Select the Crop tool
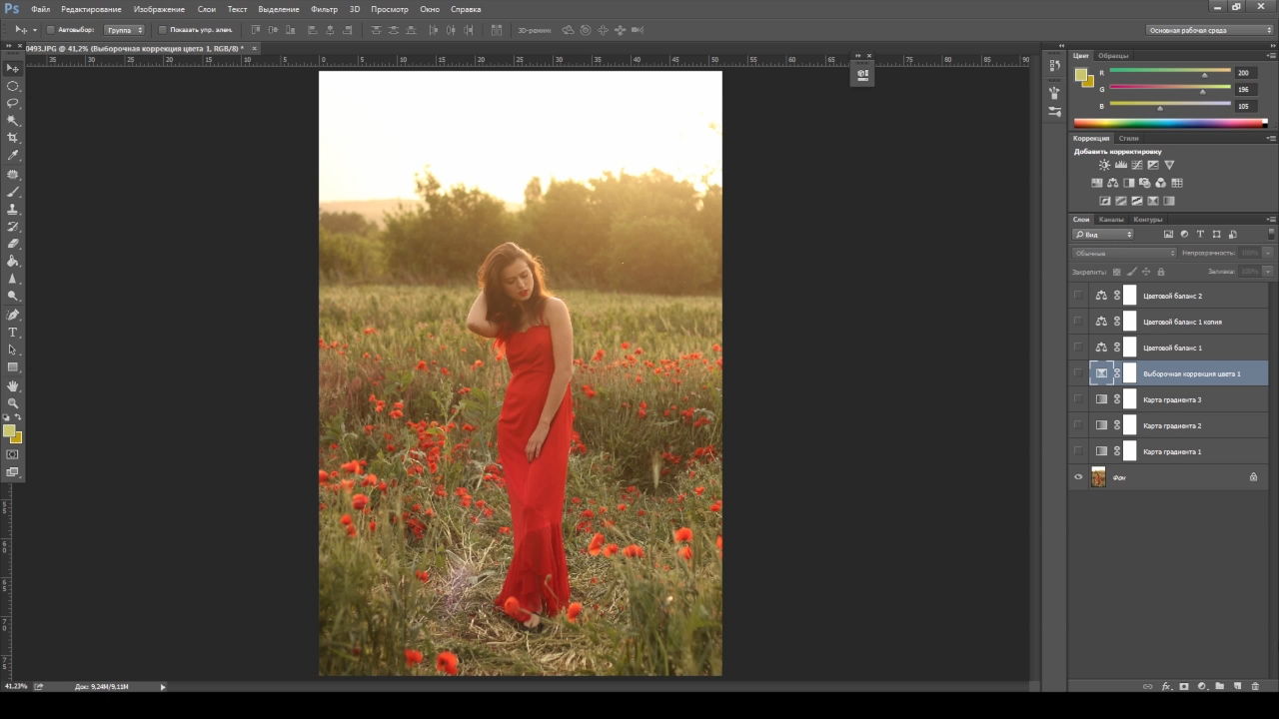This screenshot has height=719, width=1279. pyautogui.click(x=13, y=138)
